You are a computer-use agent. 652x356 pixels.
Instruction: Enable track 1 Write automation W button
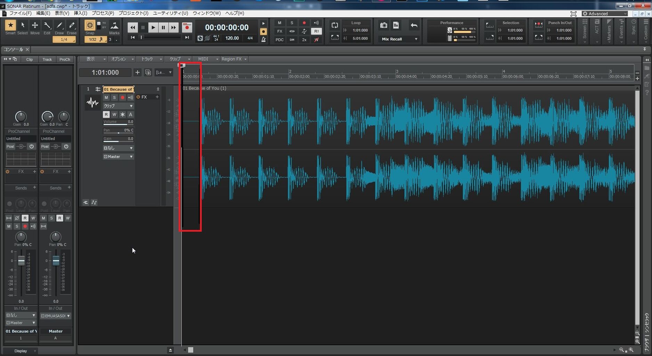click(x=114, y=114)
